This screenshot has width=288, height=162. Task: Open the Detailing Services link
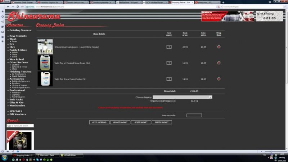point(20,30)
